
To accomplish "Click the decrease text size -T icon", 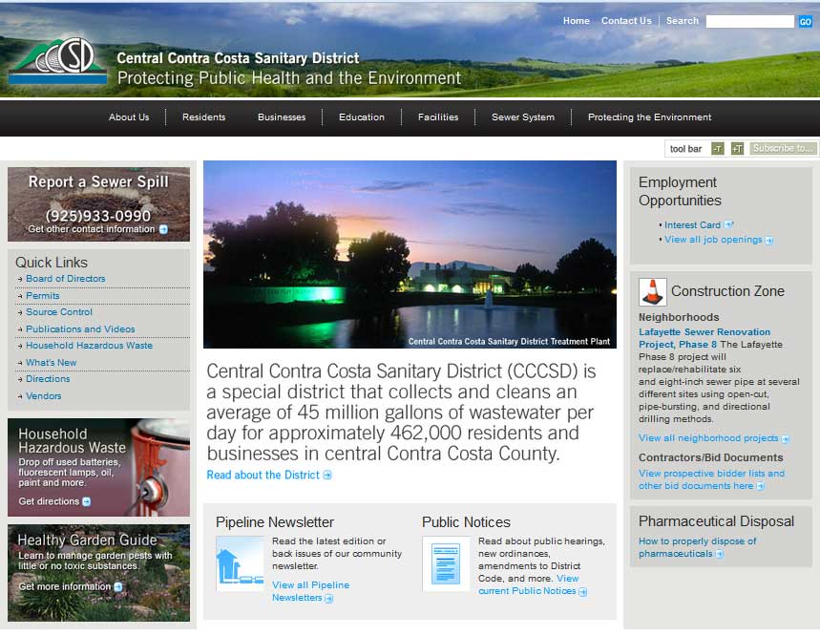I will point(718,149).
